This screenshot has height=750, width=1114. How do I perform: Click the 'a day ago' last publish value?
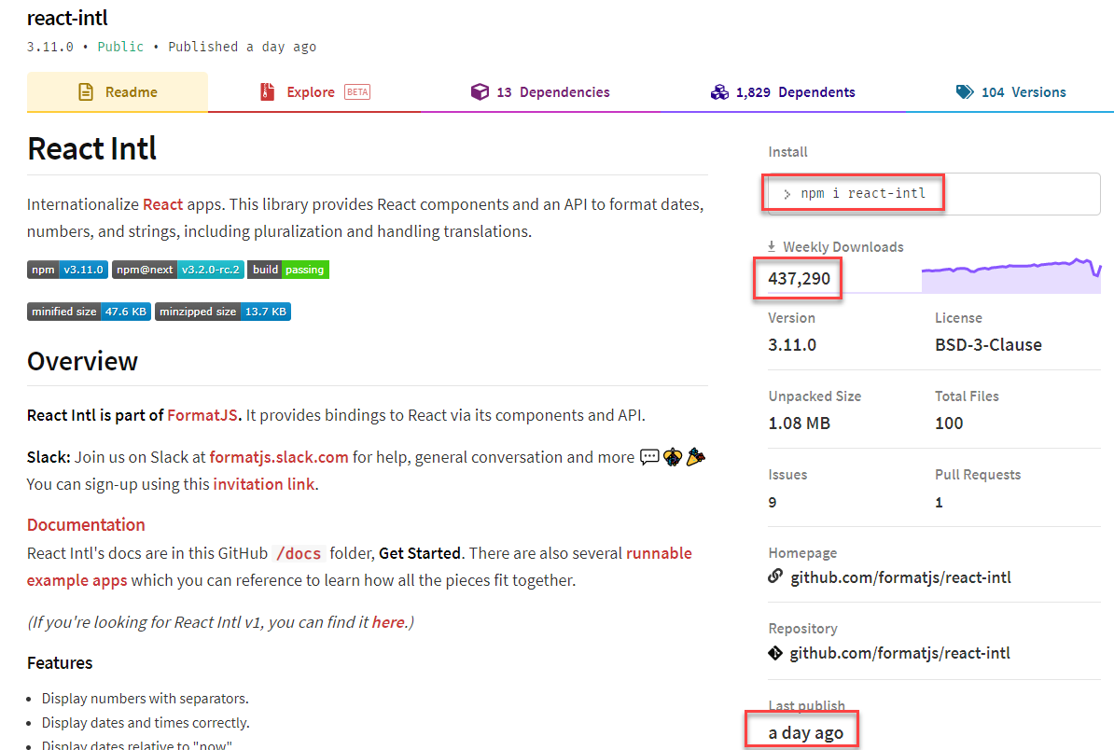806,732
